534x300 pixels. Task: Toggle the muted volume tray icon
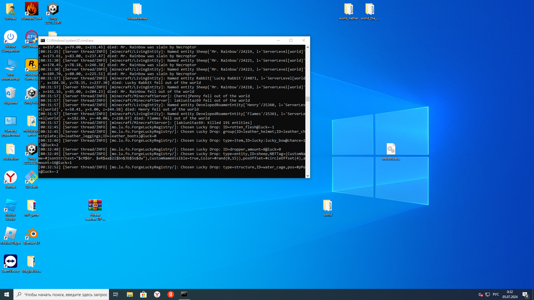coord(480,294)
